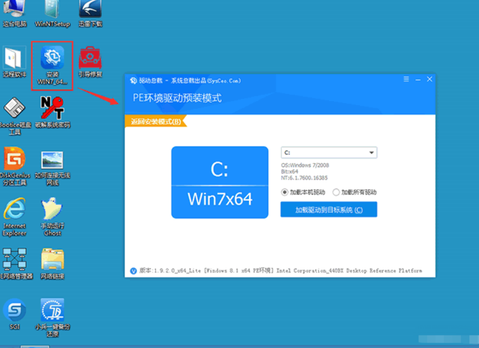This screenshot has height=348, width=479.
Task: Select the 加载所有驱动 radio option
Action: (336, 193)
